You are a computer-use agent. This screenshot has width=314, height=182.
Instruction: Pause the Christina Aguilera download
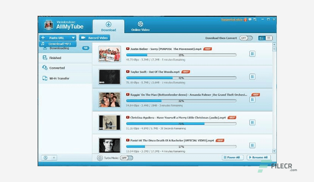[252, 122]
